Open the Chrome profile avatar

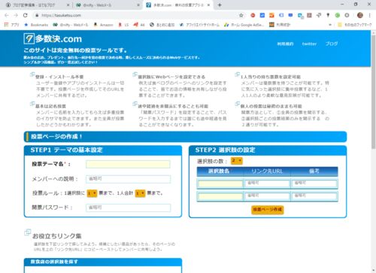(360, 15)
